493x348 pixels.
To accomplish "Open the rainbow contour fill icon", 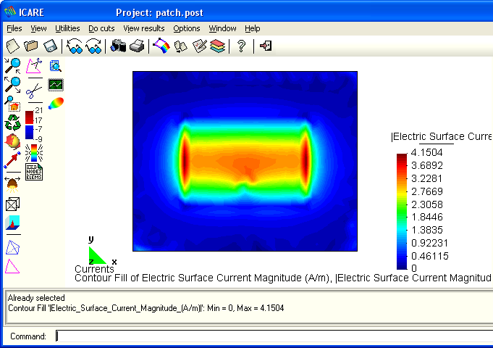I will 161,46.
